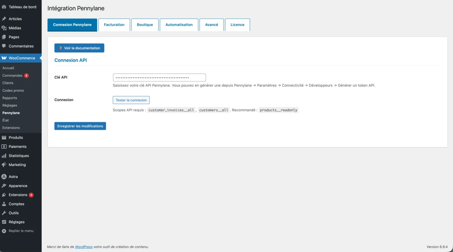The height and width of the screenshot is (252, 453).
Task: Open WooCommerce Accueil submenu item
Action: tap(8, 68)
